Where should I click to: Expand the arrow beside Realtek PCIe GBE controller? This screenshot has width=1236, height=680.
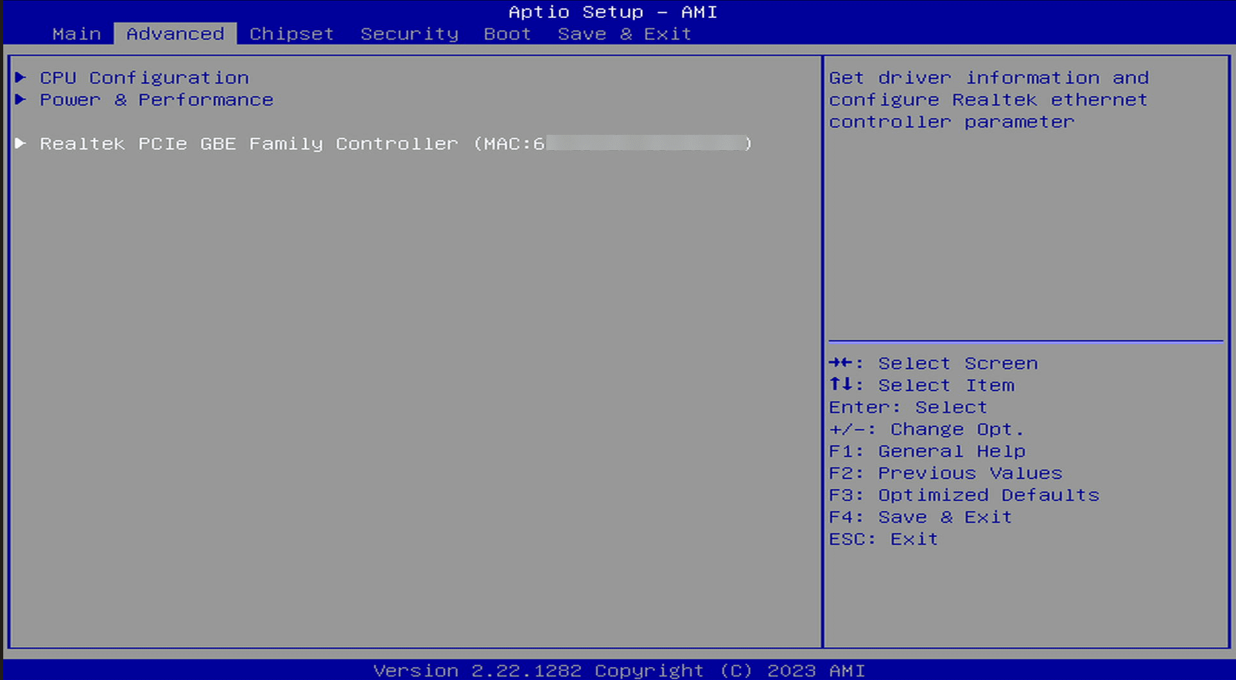pyautogui.click(x=21, y=143)
